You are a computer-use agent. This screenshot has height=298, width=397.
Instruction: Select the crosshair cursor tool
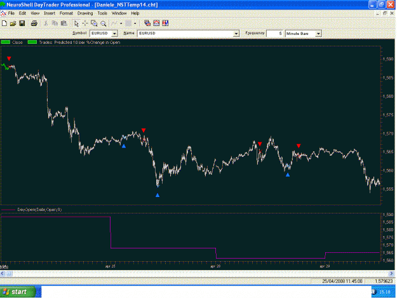click(85, 24)
